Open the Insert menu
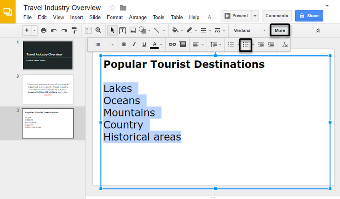Viewport: 340px width, 199px height. click(76, 17)
